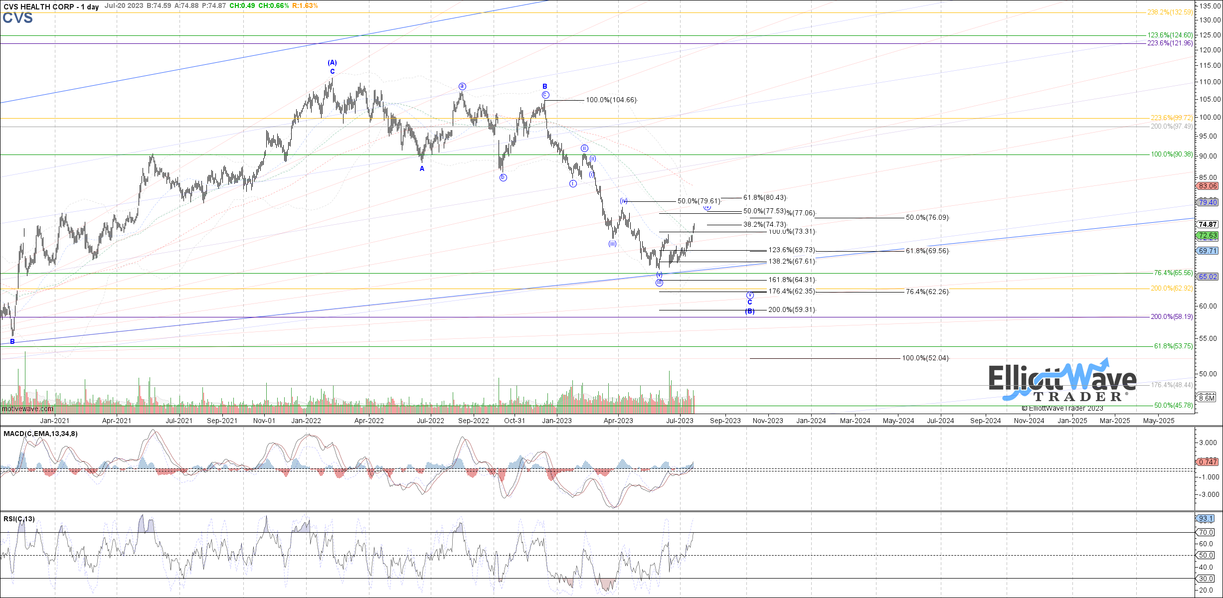Click the green 72.63 price tag
1223x598 pixels.
pyautogui.click(x=1208, y=236)
